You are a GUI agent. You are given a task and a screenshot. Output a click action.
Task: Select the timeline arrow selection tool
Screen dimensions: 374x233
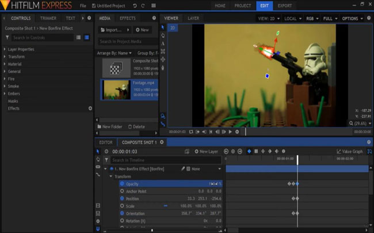click(x=98, y=152)
